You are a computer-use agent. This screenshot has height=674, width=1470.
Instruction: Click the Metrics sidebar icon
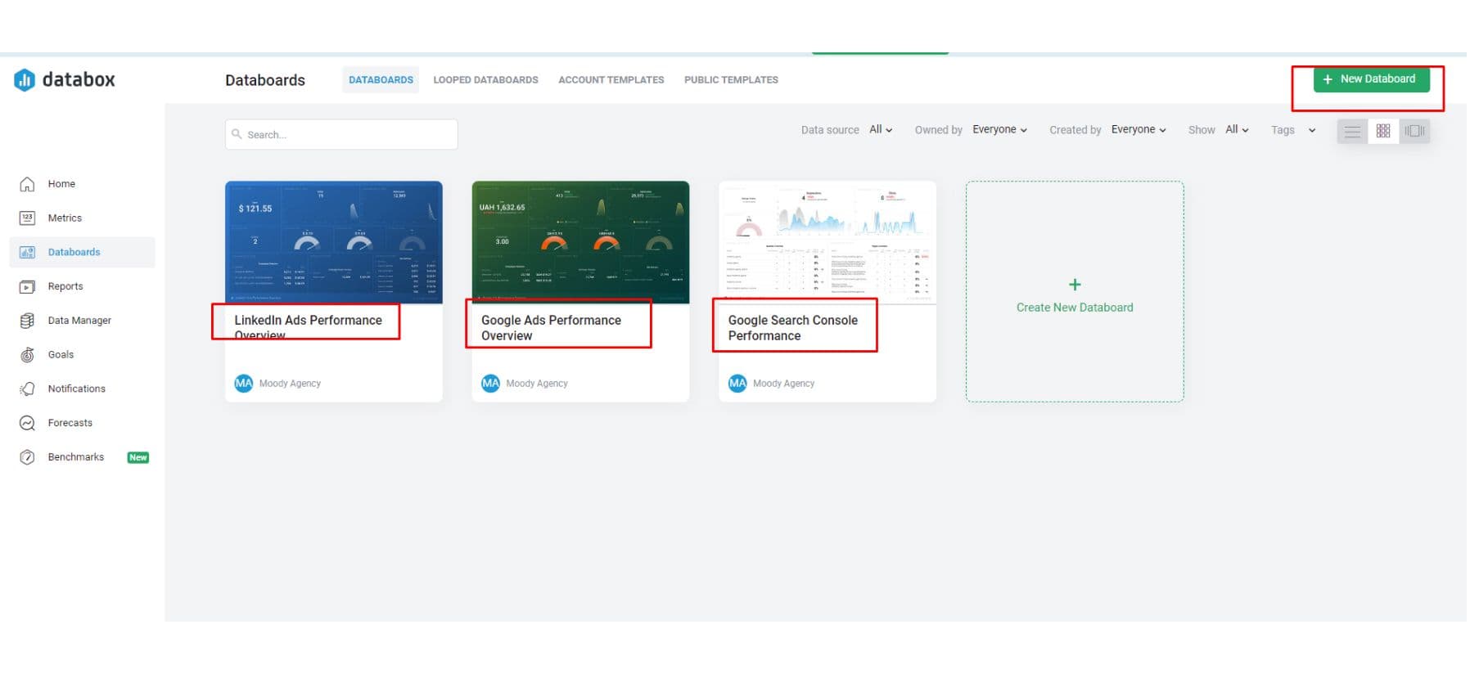pyautogui.click(x=27, y=218)
